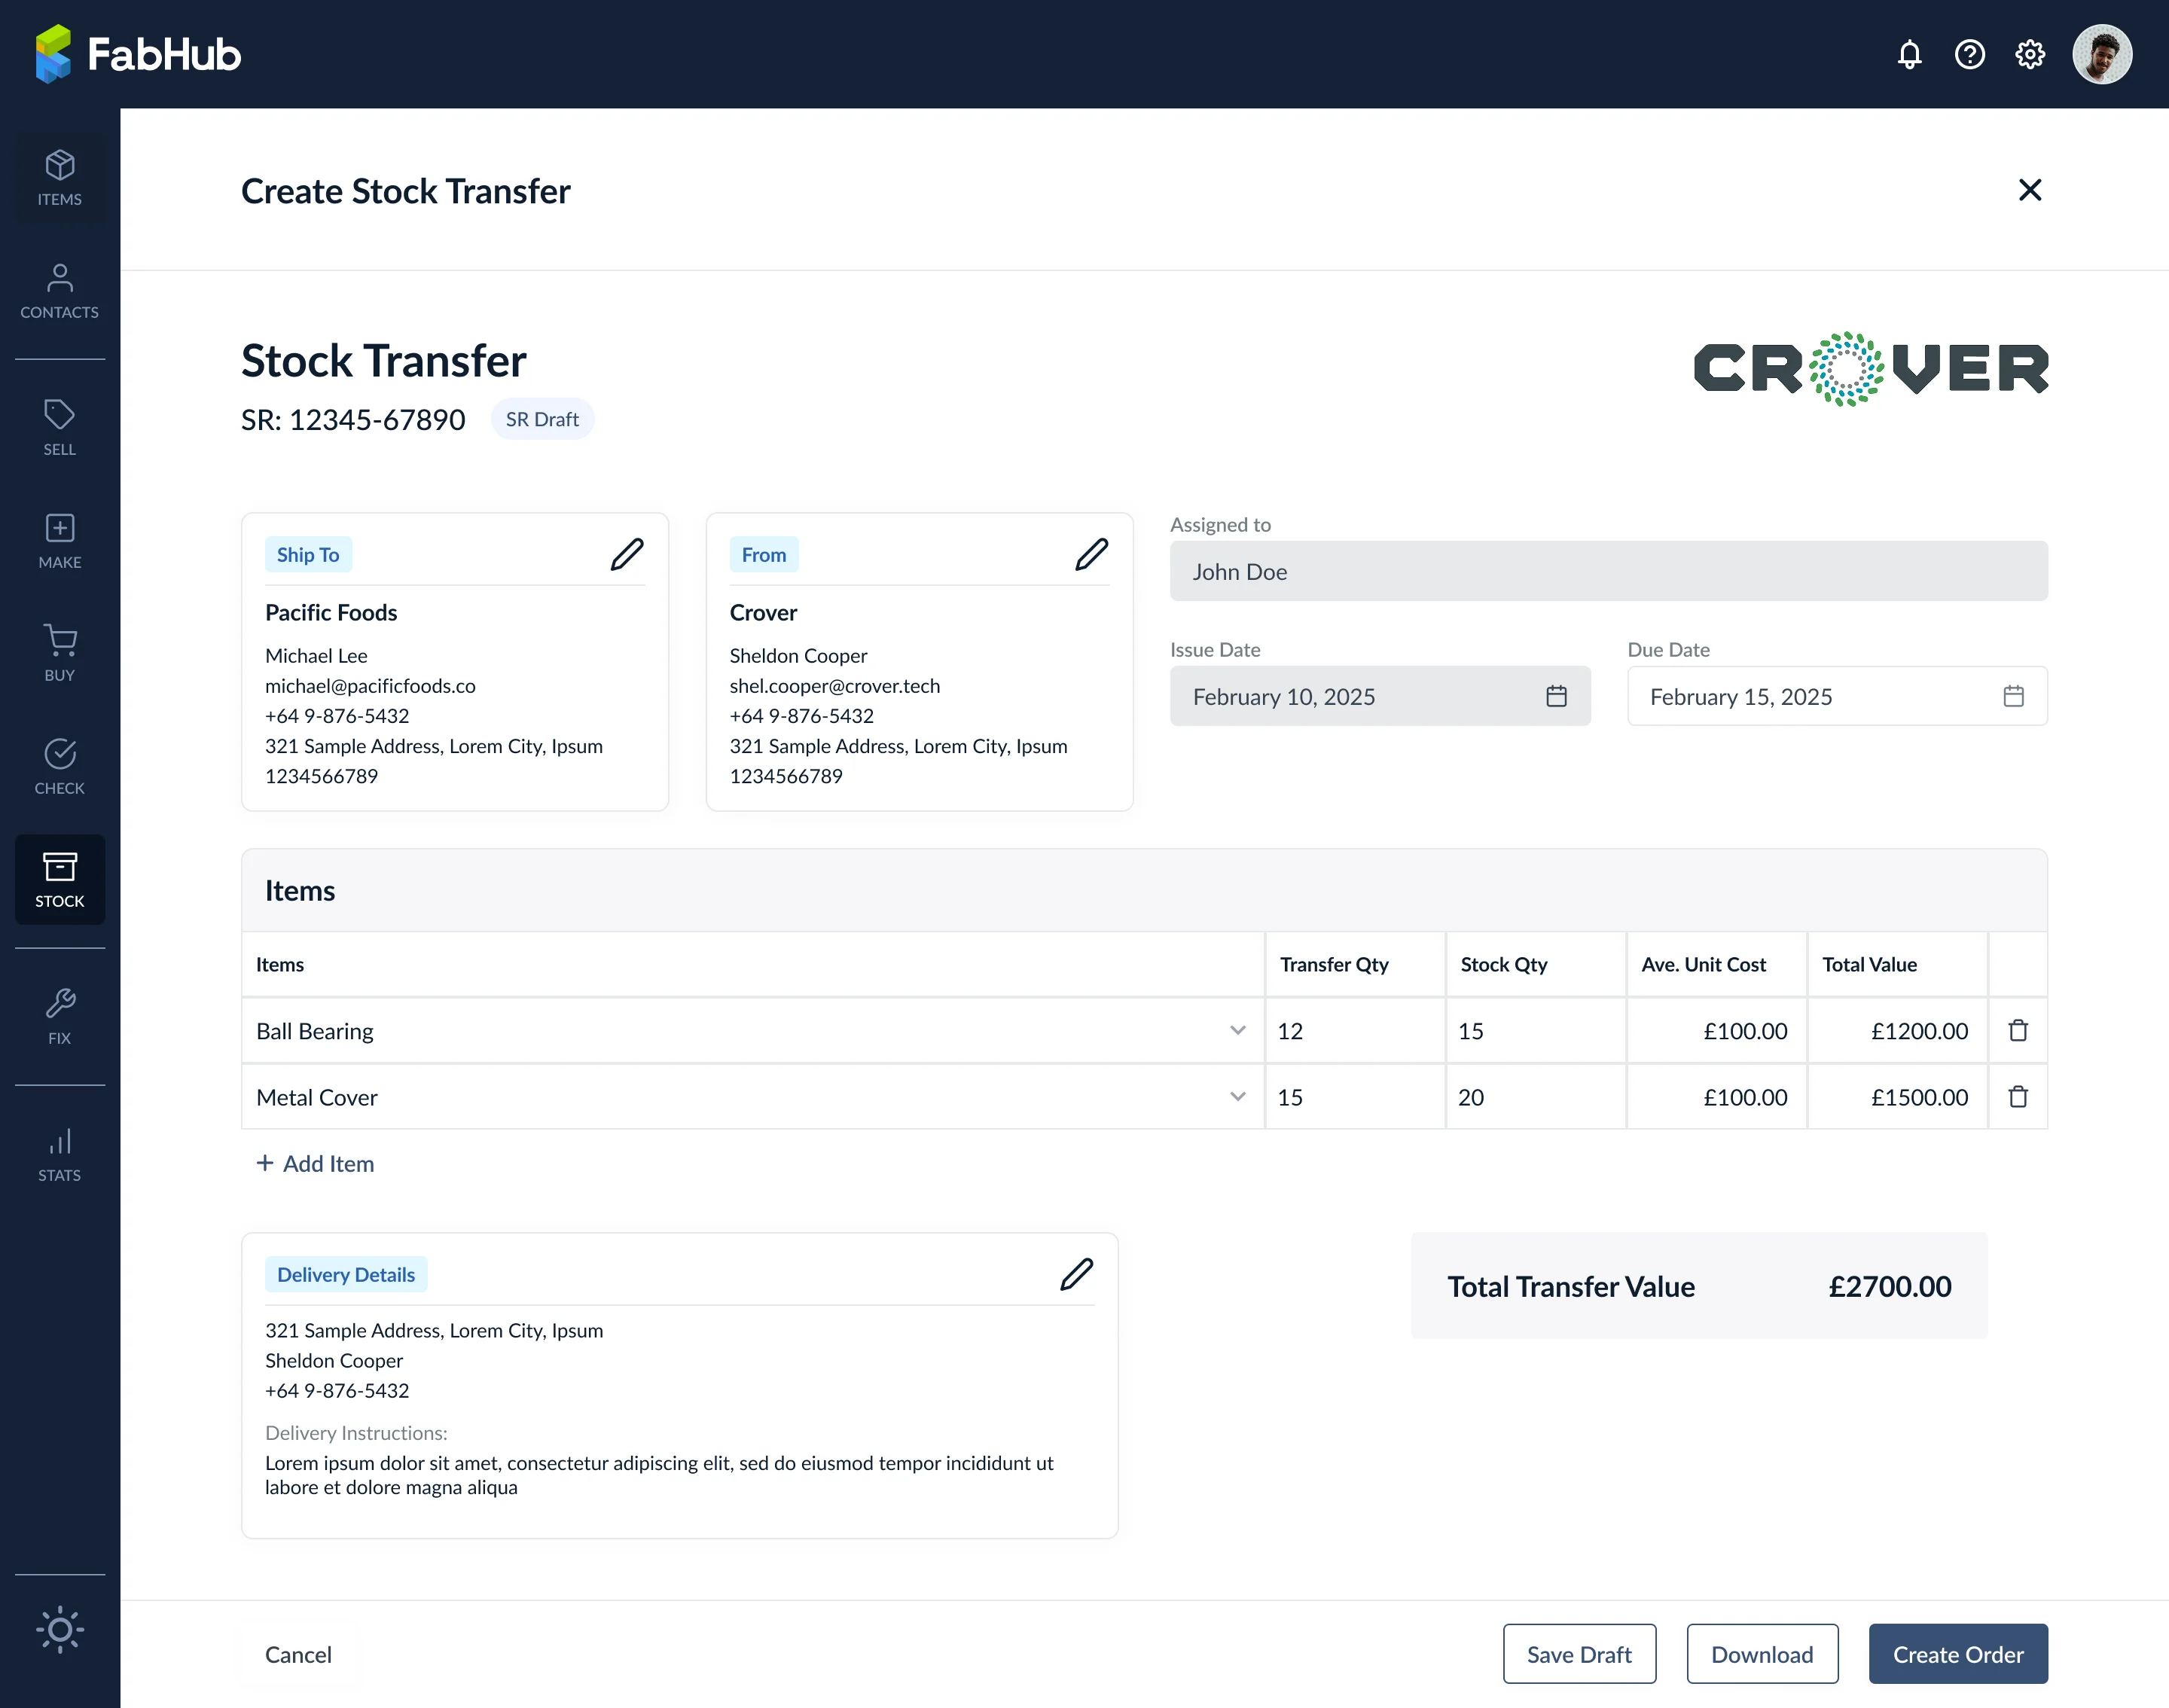The height and width of the screenshot is (1708, 2169).
Task: Edit the Delivery Details card
Action: tap(1076, 1274)
